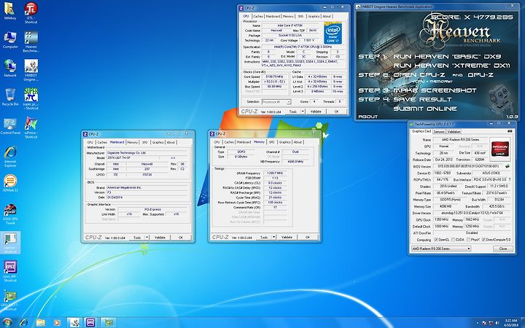Select the Control Panel desktop icon
The height and width of the screenshot is (328, 525).
tap(10, 126)
